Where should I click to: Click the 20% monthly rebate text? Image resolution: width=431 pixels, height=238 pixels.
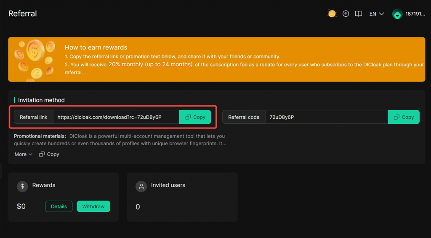(150, 65)
